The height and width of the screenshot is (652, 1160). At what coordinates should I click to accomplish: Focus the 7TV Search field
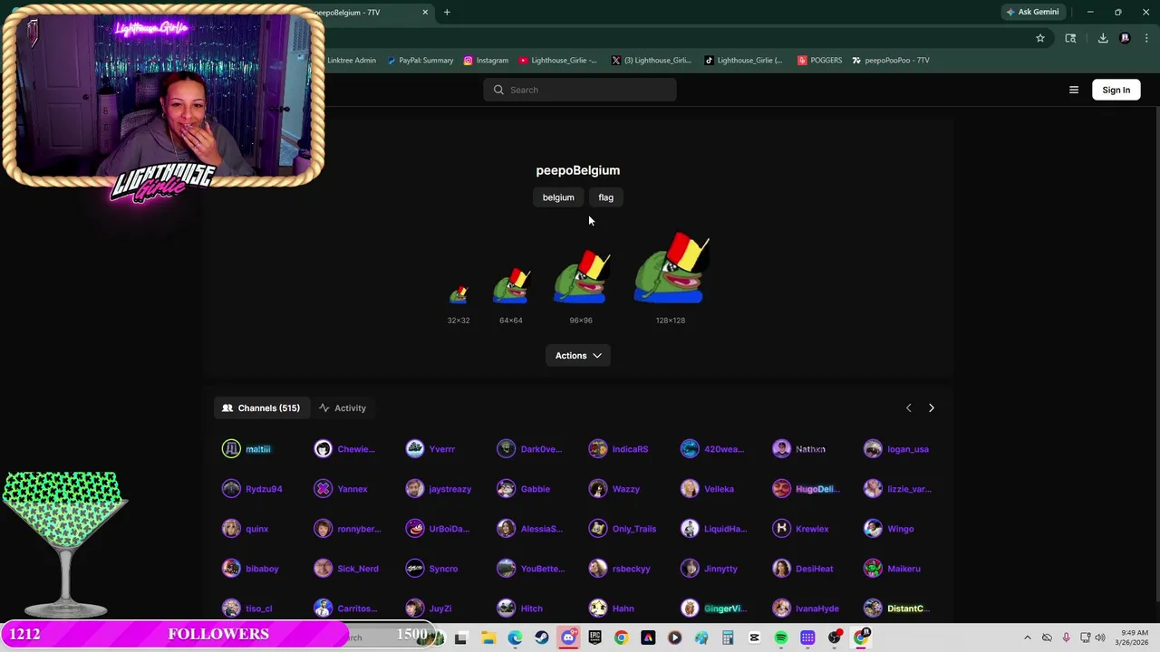pyautogui.click(x=580, y=90)
